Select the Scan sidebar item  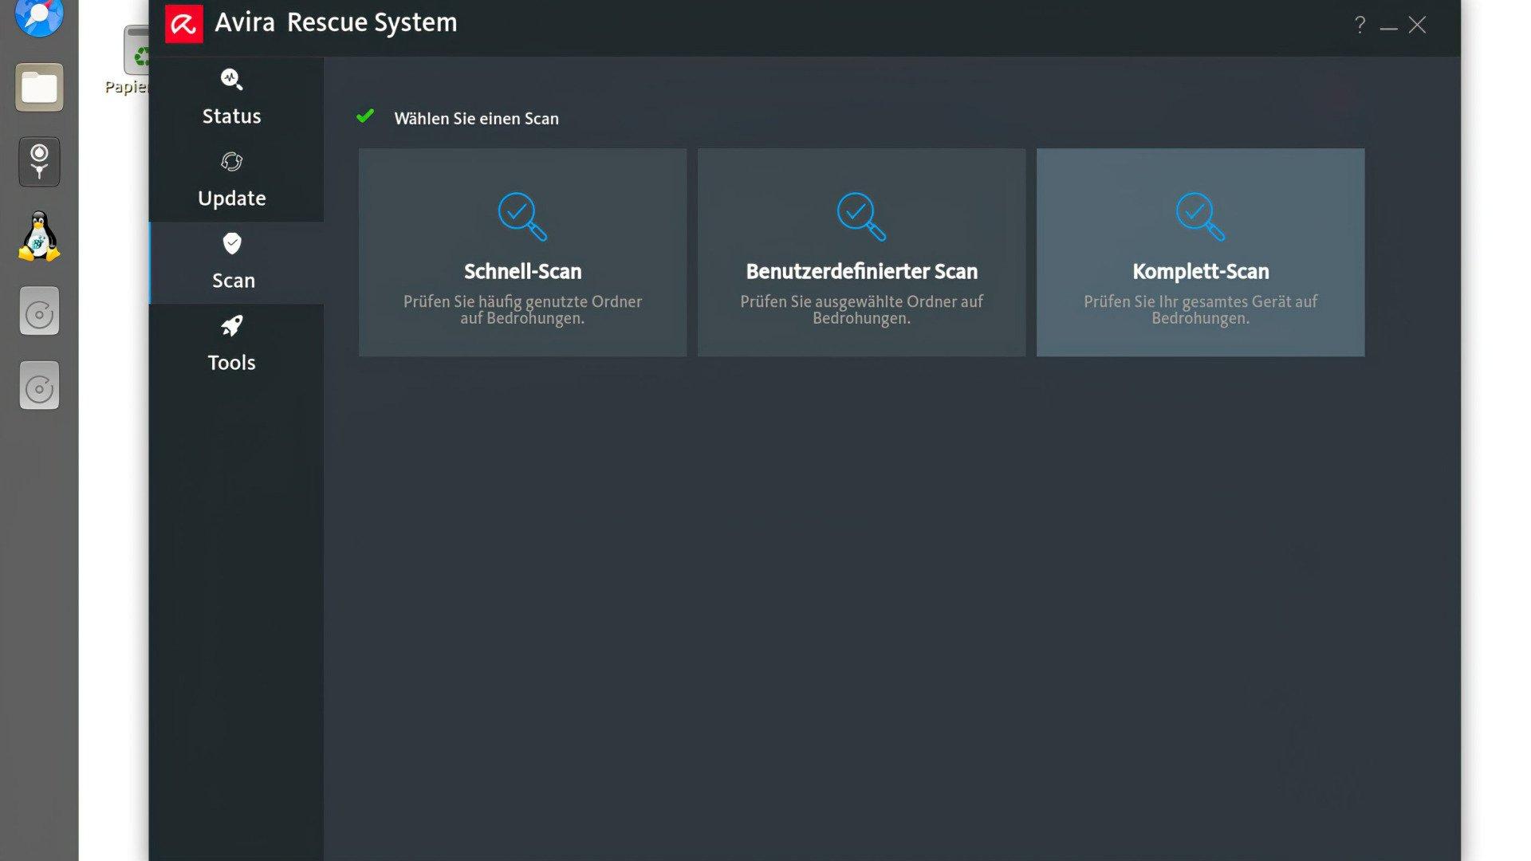236,262
